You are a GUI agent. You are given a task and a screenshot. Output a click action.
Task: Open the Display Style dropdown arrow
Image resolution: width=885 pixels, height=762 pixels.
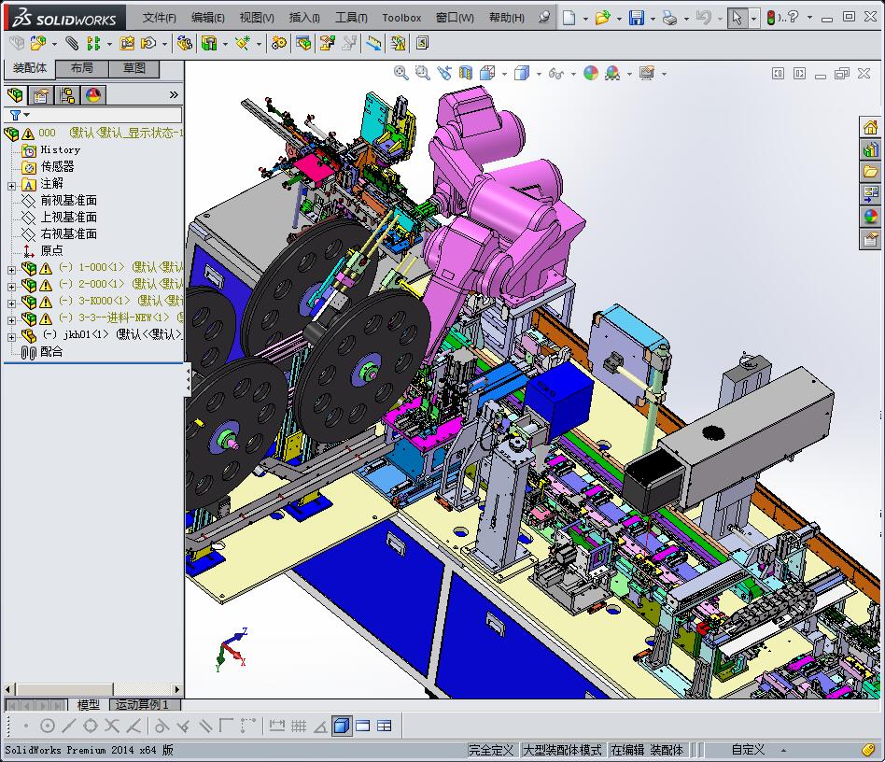coord(540,74)
